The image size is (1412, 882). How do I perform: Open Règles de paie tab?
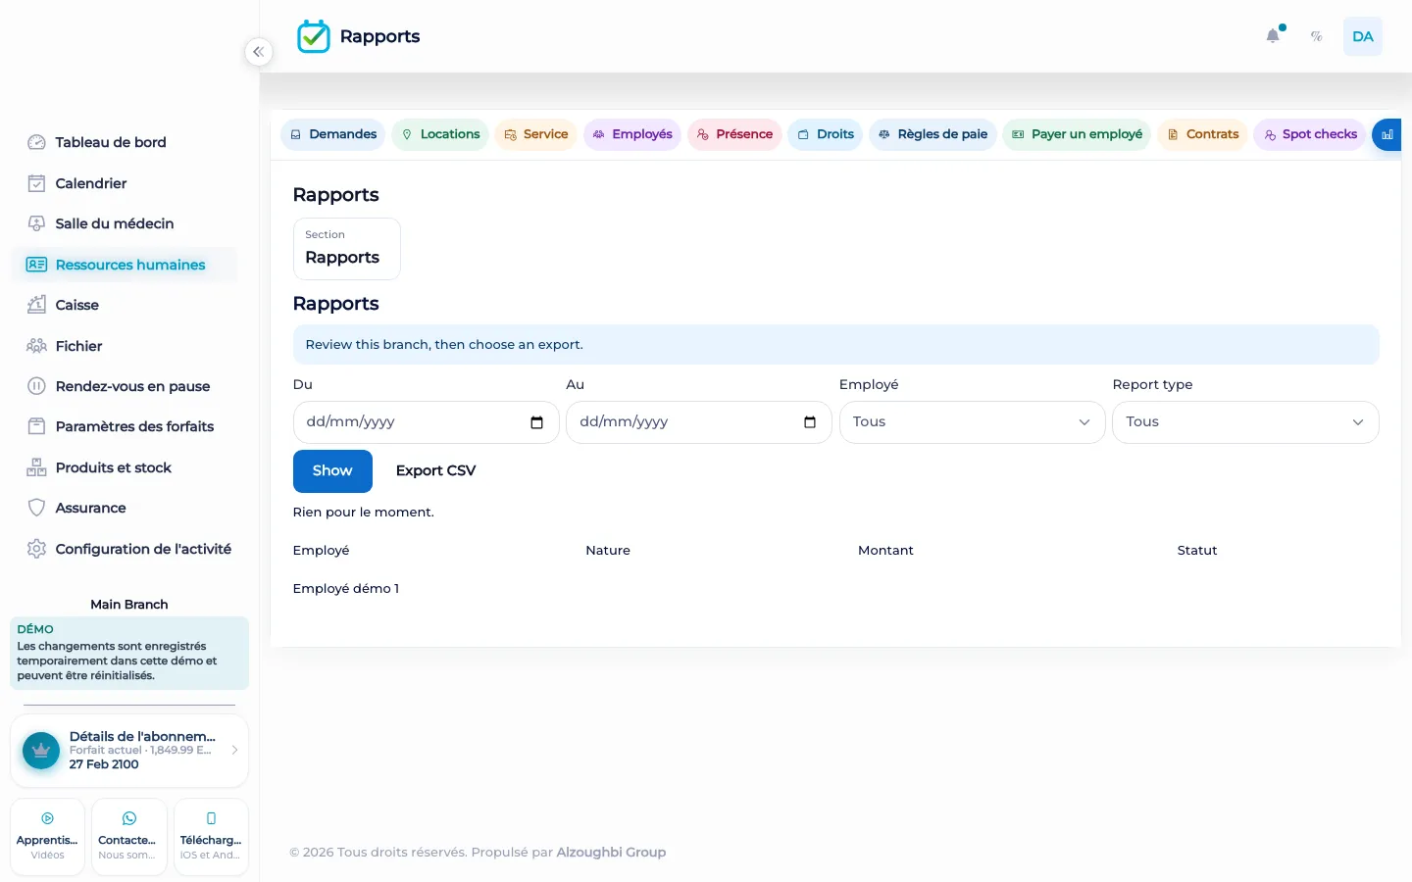(x=933, y=134)
